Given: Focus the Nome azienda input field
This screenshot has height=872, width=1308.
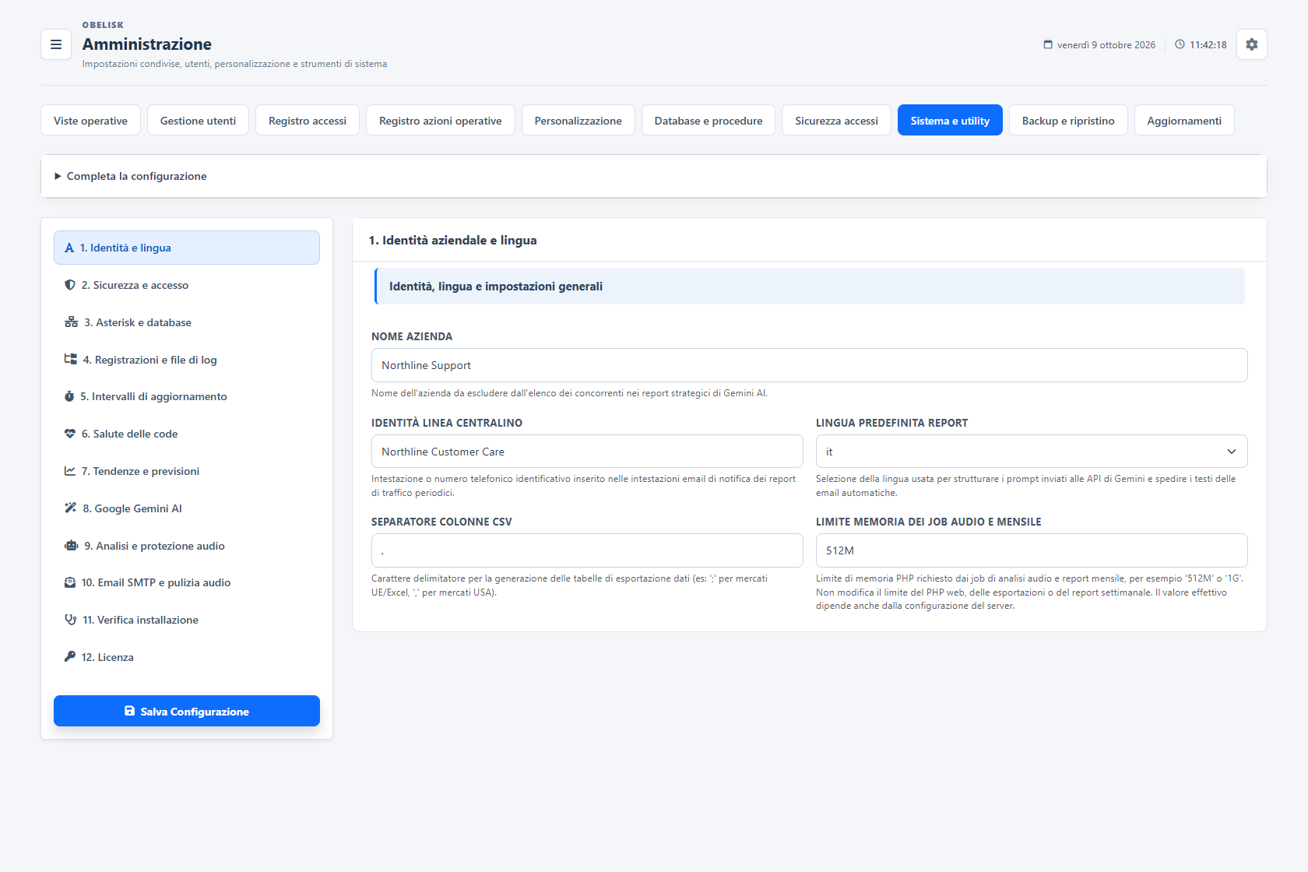Looking at the screenshot, I should pos(809,365).
